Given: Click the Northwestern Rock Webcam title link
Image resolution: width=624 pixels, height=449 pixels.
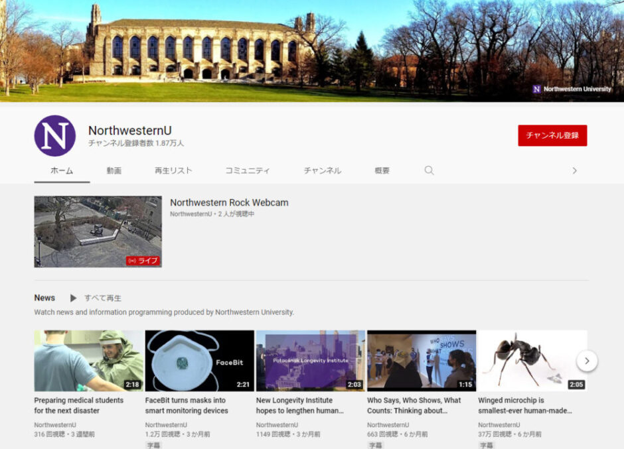Looking at the screenshot, I should point(229,202).
